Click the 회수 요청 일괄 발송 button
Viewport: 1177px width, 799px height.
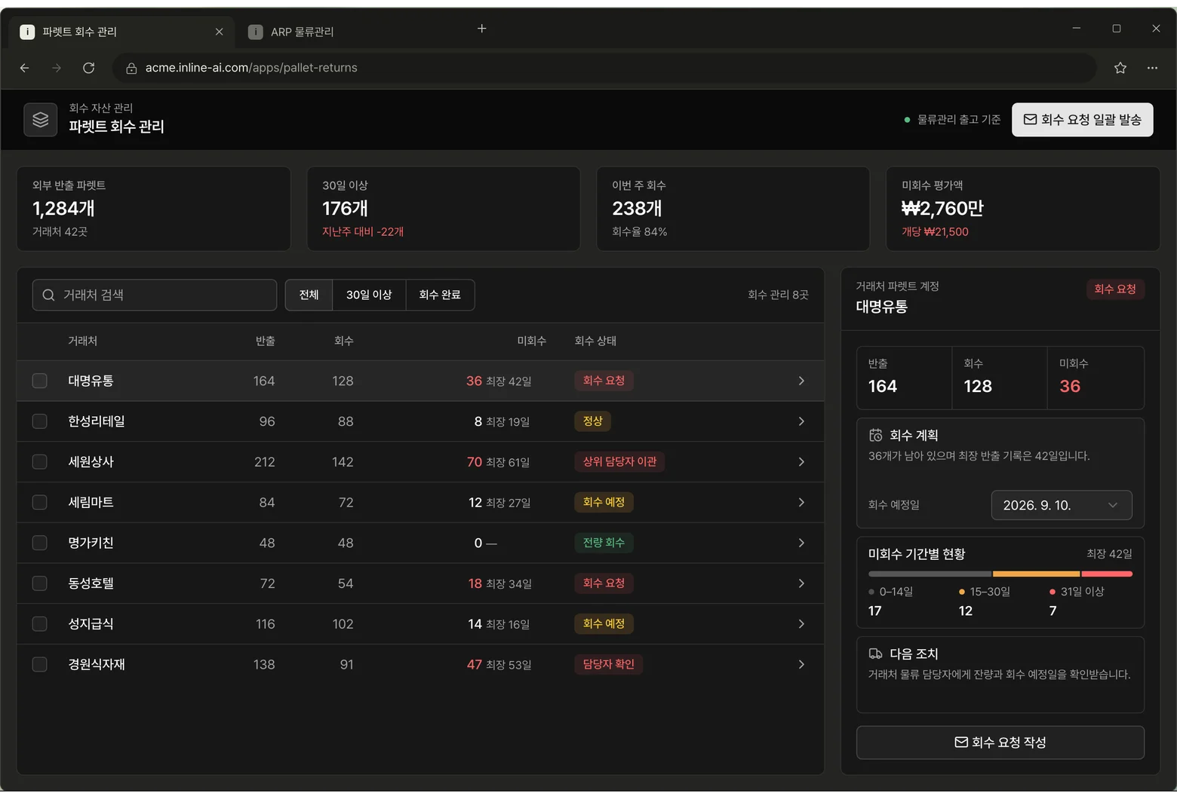1082,120
